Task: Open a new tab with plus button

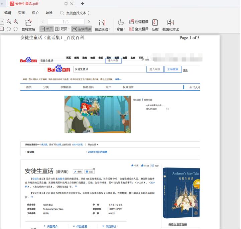Action: 82,3
